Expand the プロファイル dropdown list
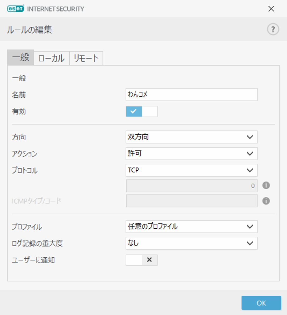 coord(191,226)
